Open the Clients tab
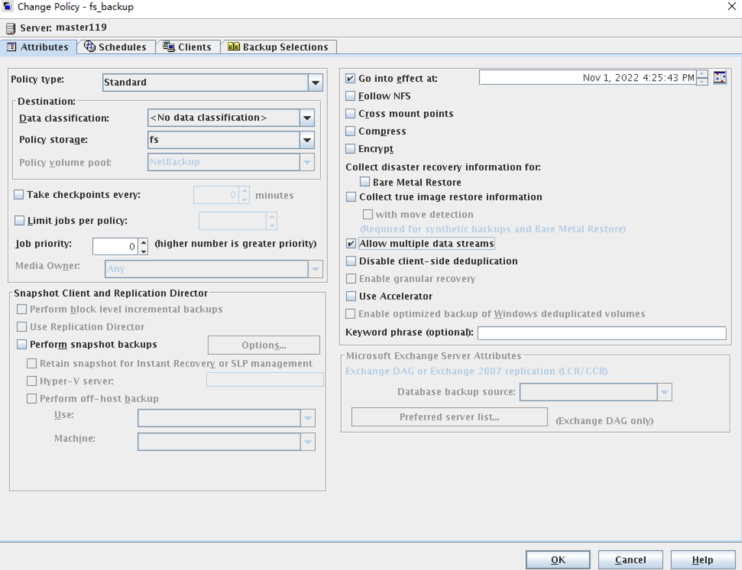Viewport: 742px width, 570px height. click(x=187, y=47)
